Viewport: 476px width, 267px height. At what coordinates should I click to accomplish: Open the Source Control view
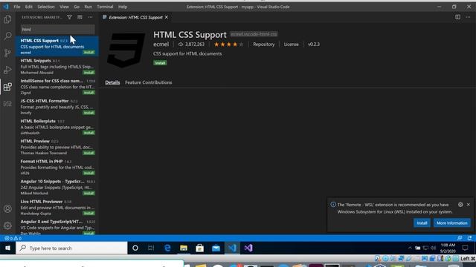pyautogui.click(x=7, y=53)
